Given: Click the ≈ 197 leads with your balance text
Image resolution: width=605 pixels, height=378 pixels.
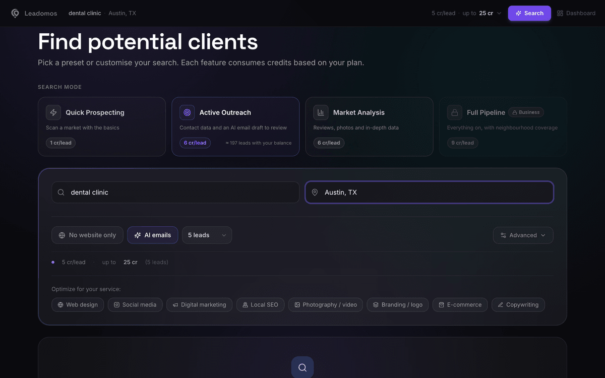Looking at the screenshot, I should (x=259, y=143).
